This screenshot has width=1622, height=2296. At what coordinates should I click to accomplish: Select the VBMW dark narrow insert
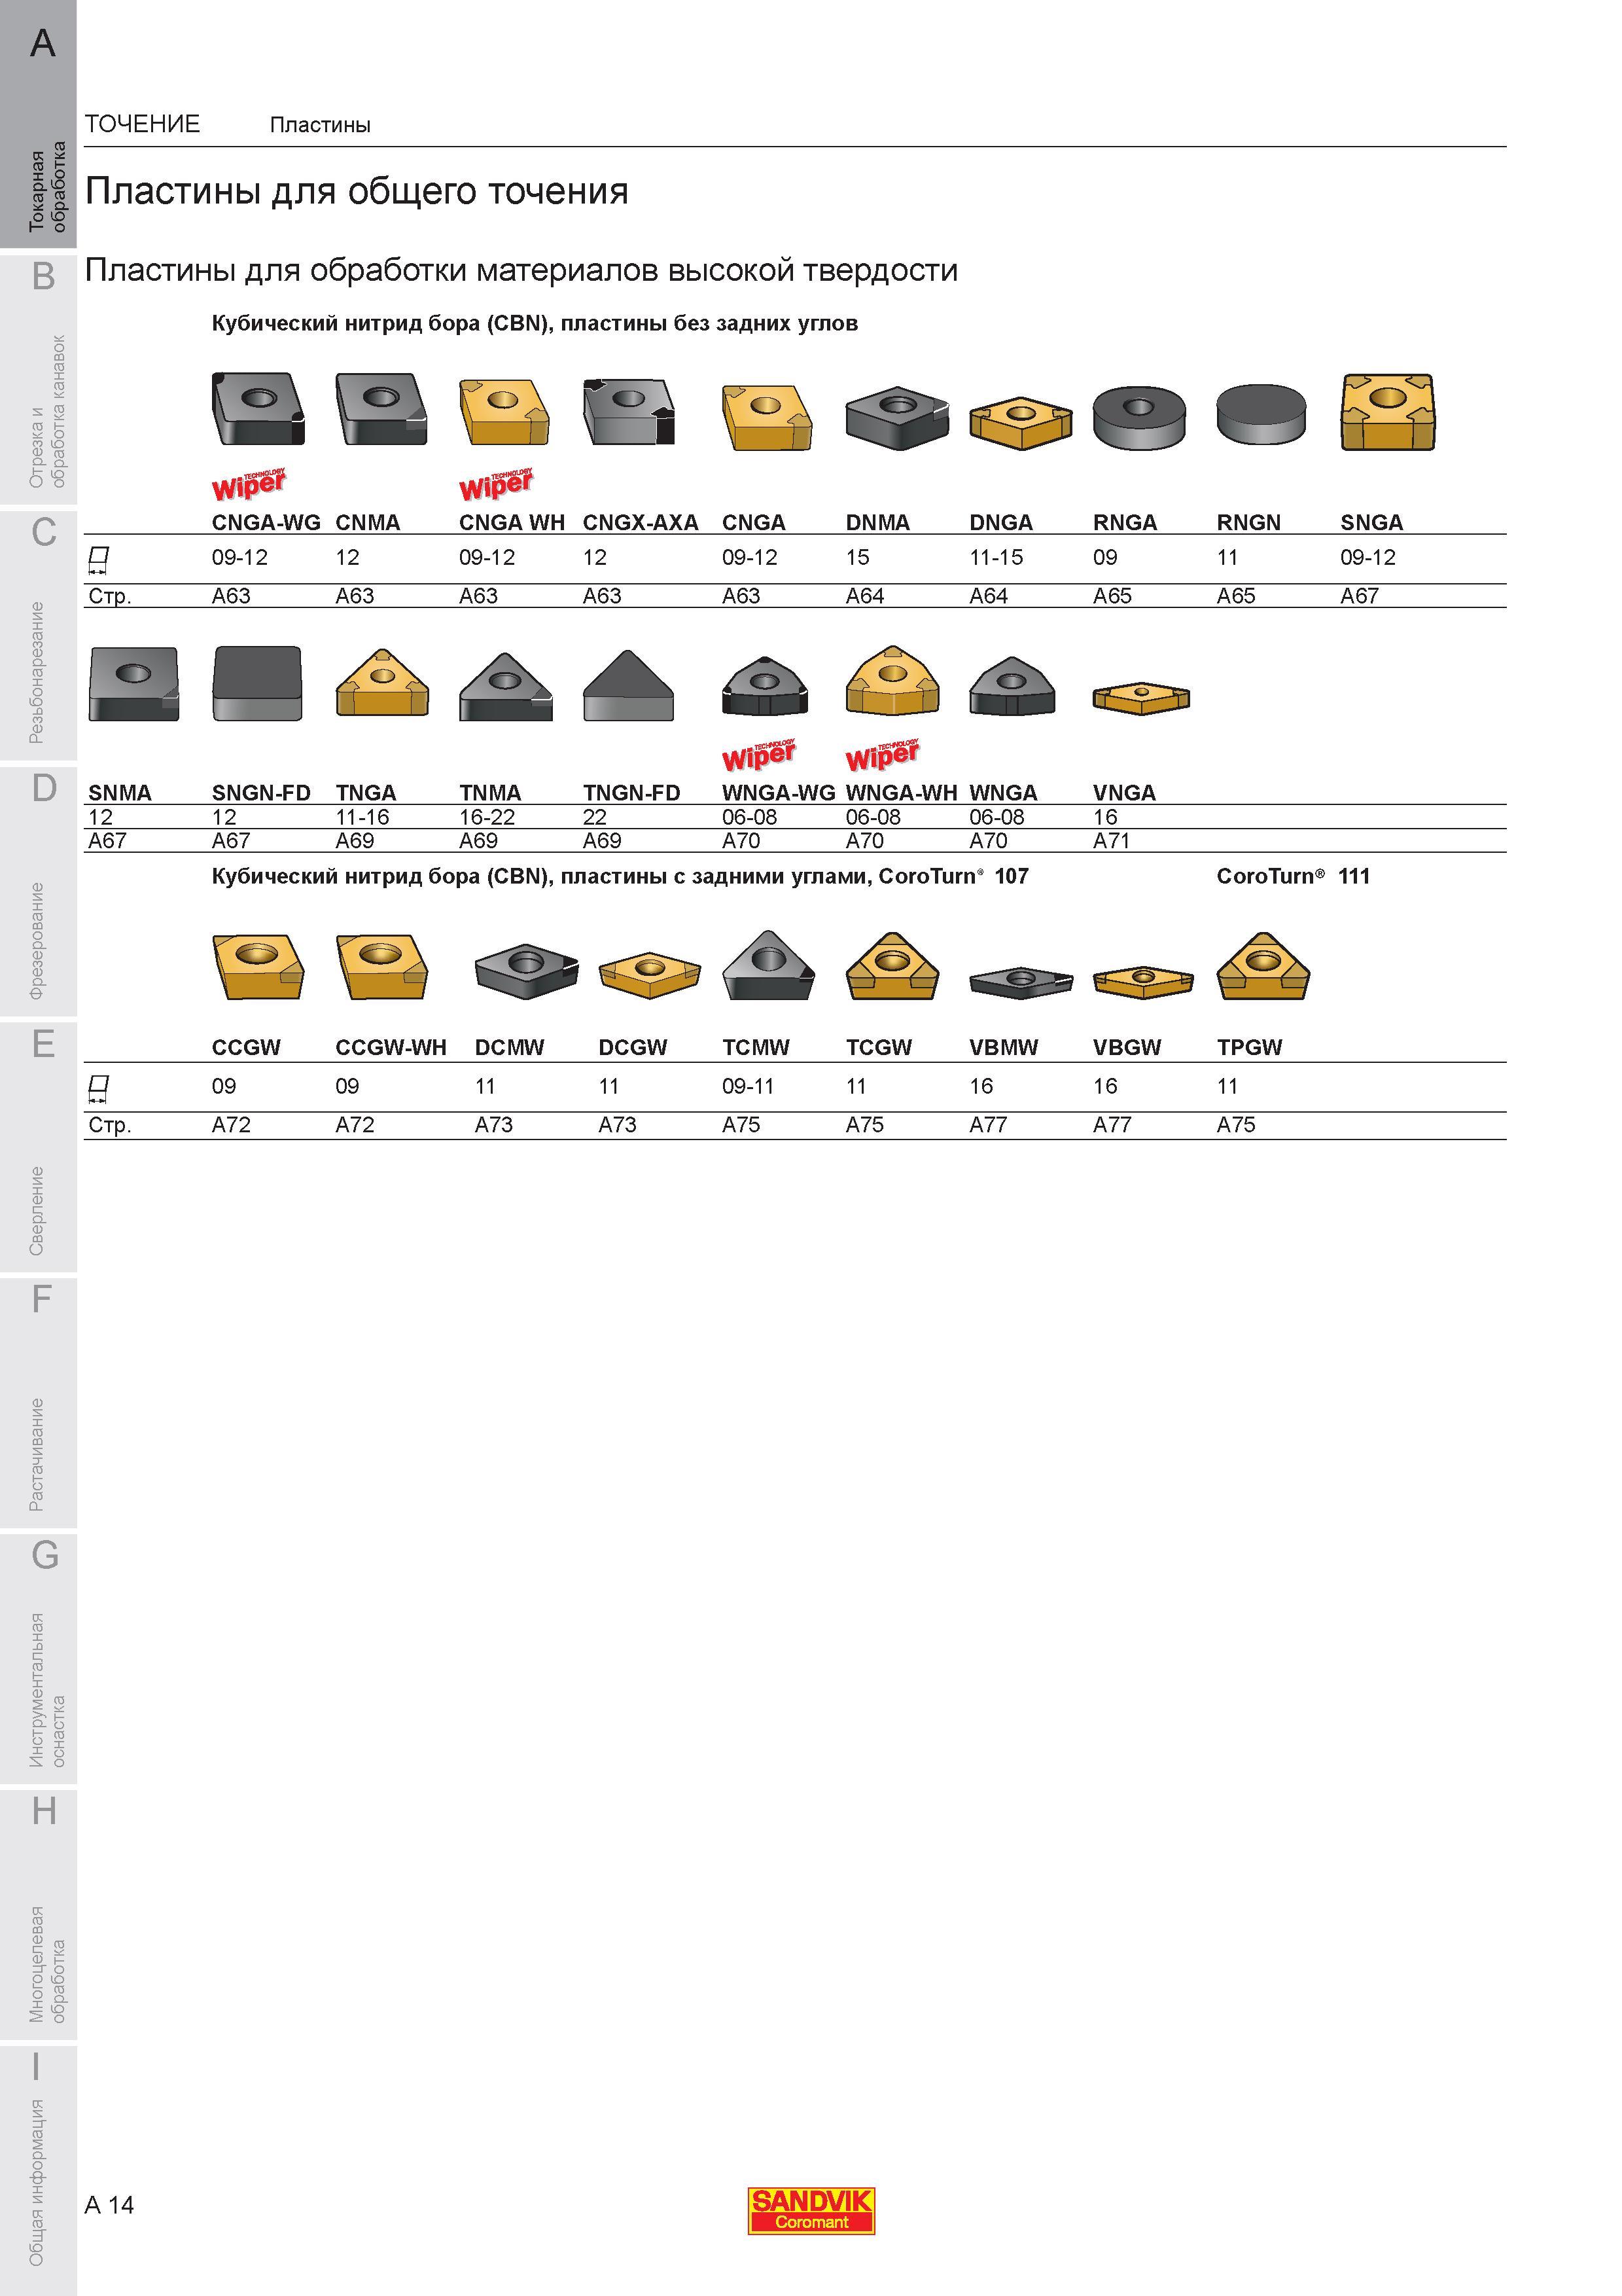[1020, 982]
